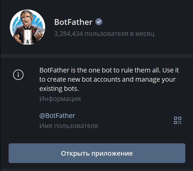Click the description line 'to create new bot accounts'

pos(108,80)
